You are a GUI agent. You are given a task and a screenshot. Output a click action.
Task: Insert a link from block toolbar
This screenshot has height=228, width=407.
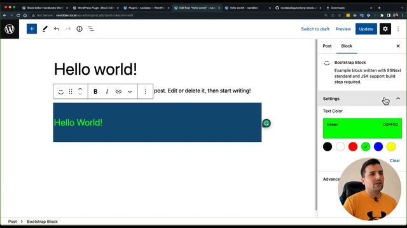pyautogui.click(x=118, y=91)
